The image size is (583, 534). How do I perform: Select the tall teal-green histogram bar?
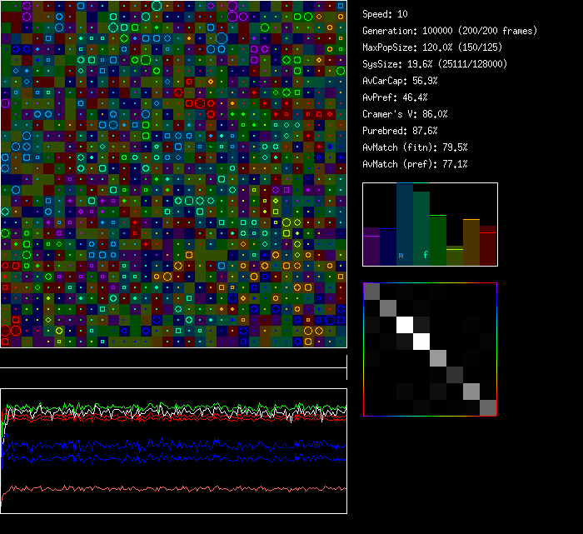pos(421,225)
